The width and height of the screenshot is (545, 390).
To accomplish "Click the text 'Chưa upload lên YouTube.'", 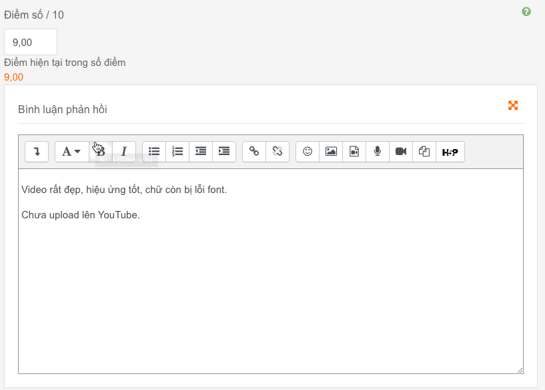I will point(81,215).
